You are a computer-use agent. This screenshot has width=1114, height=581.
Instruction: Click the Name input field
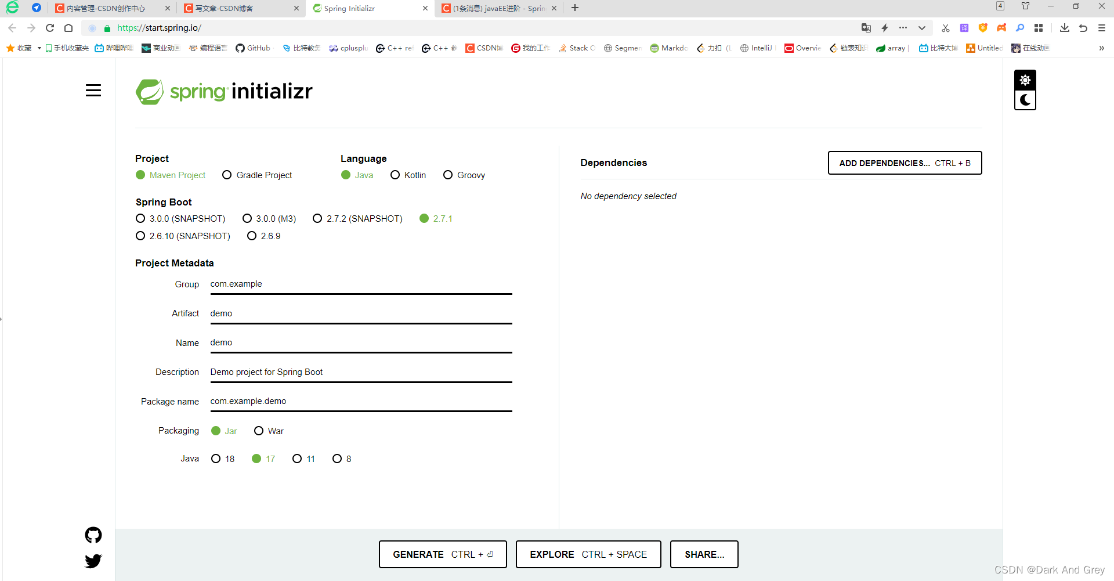click(x=361, y=343)
